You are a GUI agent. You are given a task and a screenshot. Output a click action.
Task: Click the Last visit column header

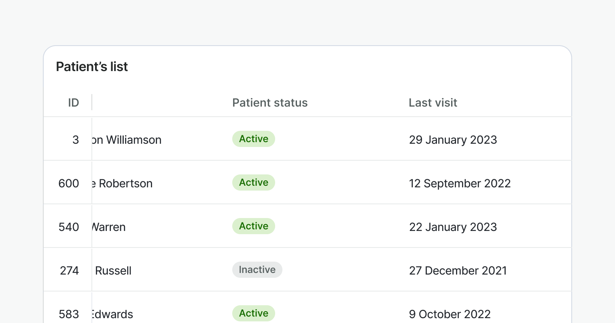coord(433,103)
